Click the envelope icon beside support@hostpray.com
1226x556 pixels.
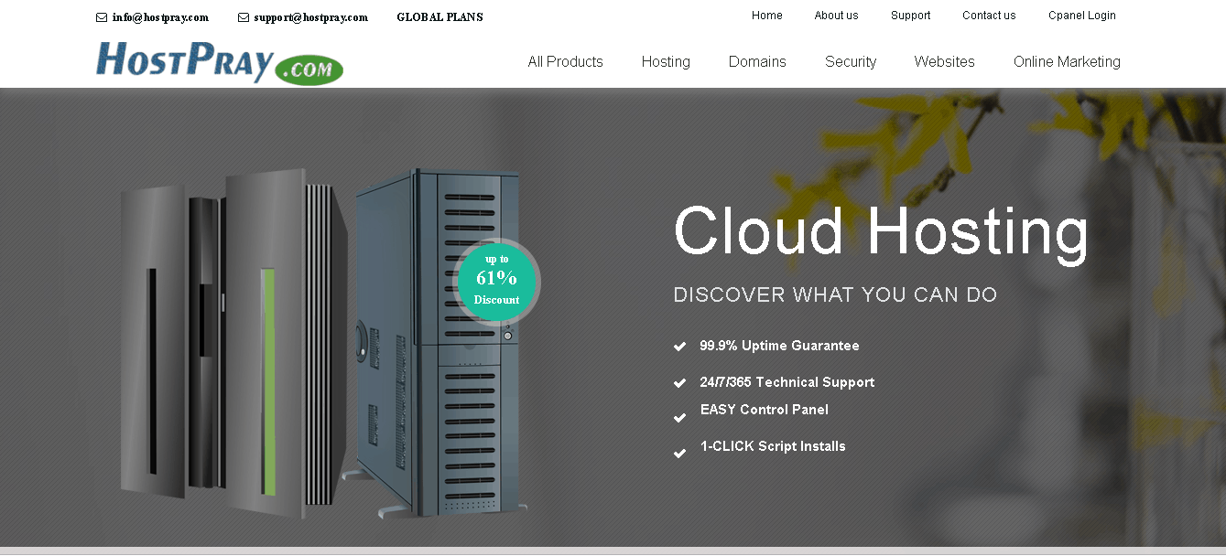244,17
